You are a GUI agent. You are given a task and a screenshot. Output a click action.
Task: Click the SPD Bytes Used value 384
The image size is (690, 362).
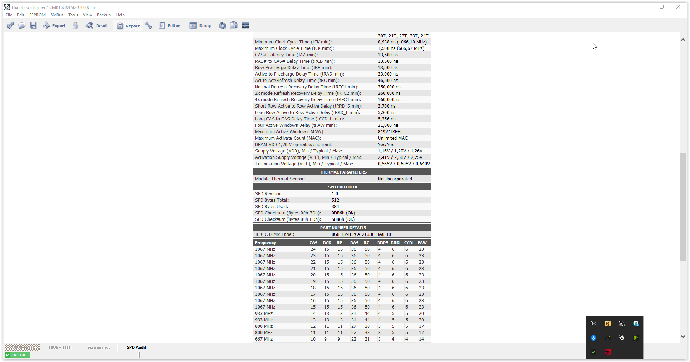(x=335, y=207)
